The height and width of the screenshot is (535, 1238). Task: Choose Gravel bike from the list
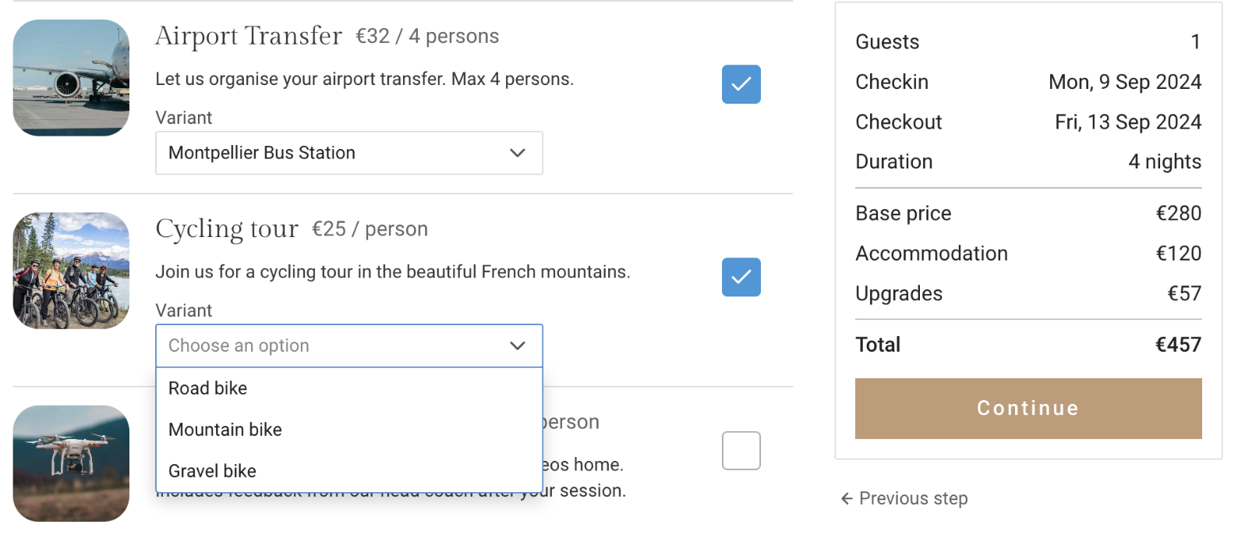click(349, 471)
